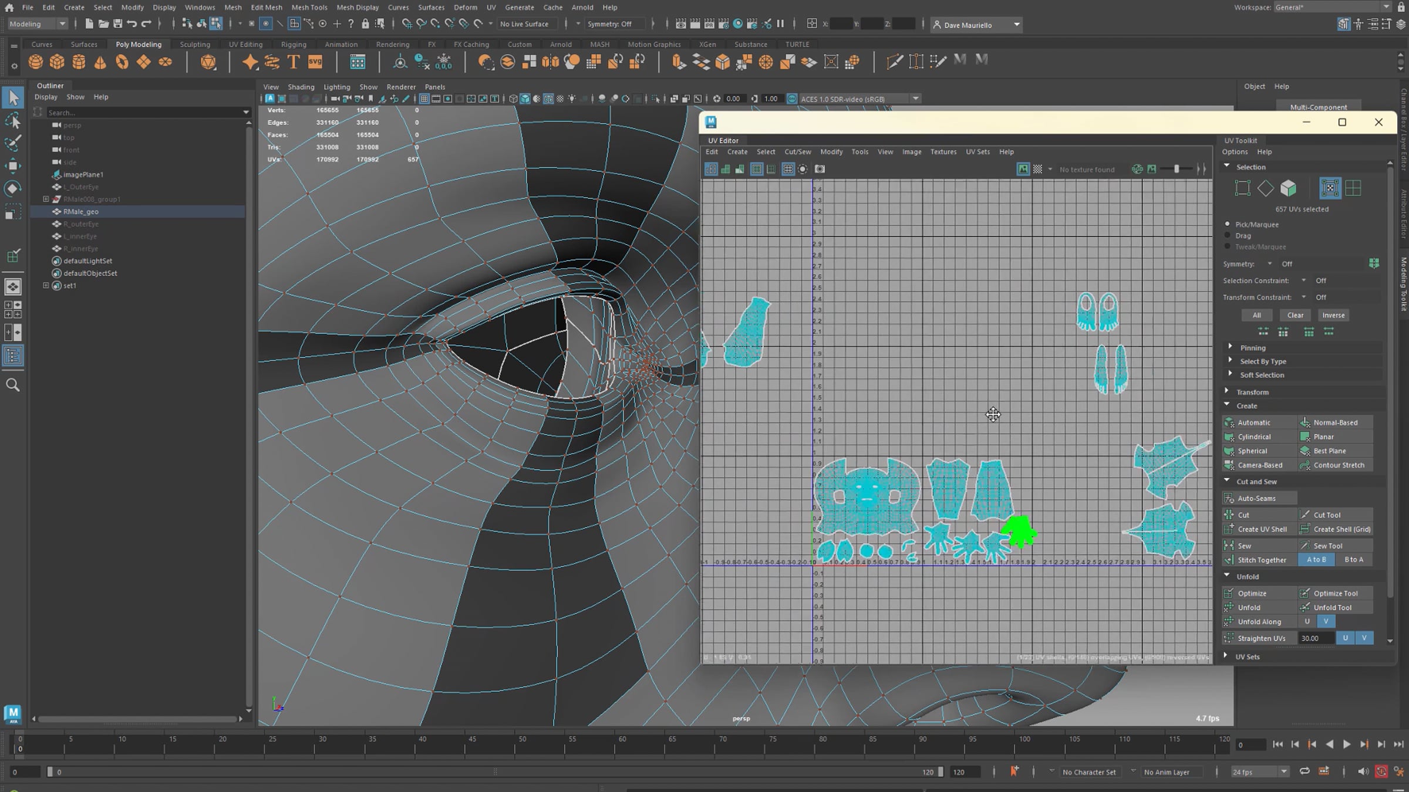
Task: Click the UV Editor snapshot camera icon
Action: (x=820, y=169)
